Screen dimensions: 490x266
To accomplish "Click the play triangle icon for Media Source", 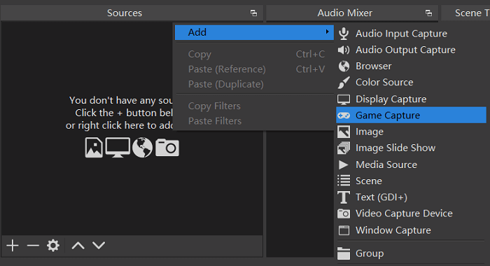I will (344, 164).
